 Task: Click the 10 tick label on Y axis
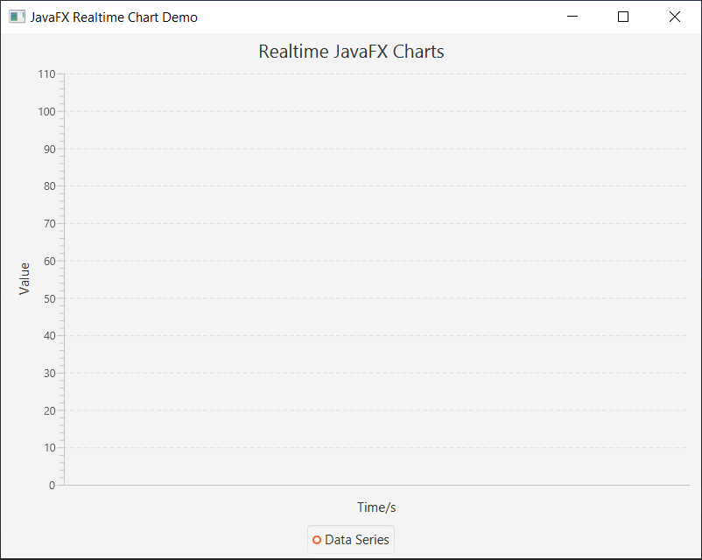50,448
